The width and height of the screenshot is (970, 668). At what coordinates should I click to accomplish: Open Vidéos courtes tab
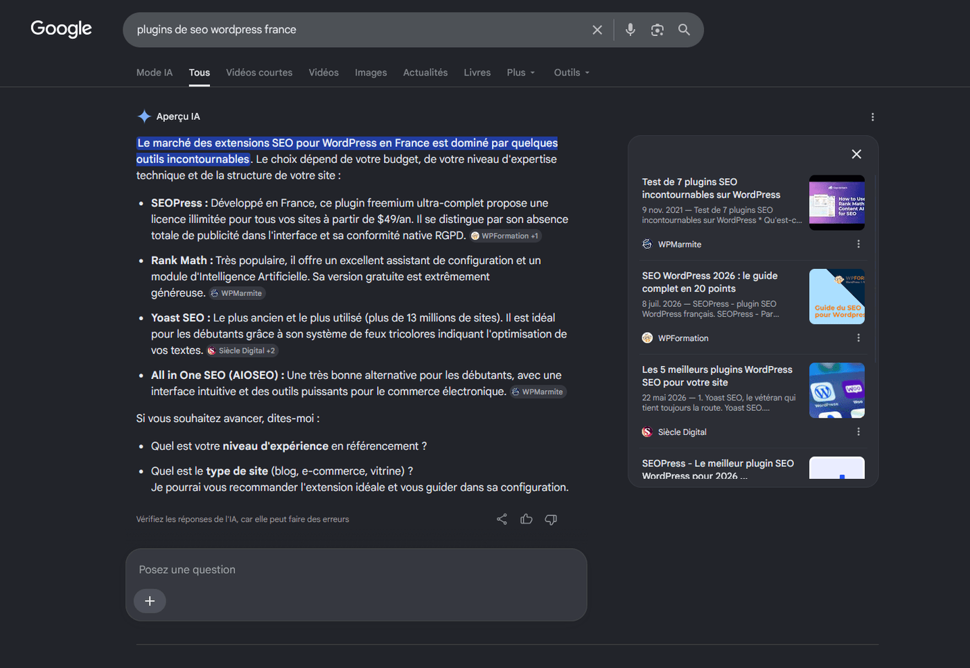point(259,72)
